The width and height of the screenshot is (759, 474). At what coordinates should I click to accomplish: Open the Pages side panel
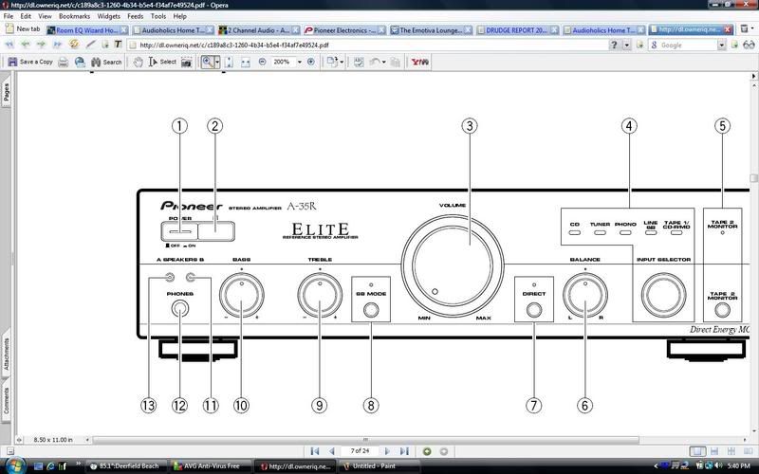coord(6,92)
